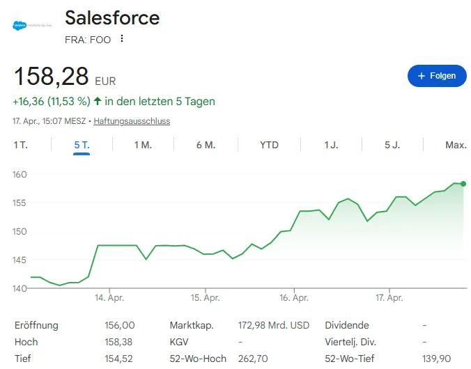Choose the 6 M. time range
Image resolution: width=471 pixels, height=369 pixels.
[206, 145]
